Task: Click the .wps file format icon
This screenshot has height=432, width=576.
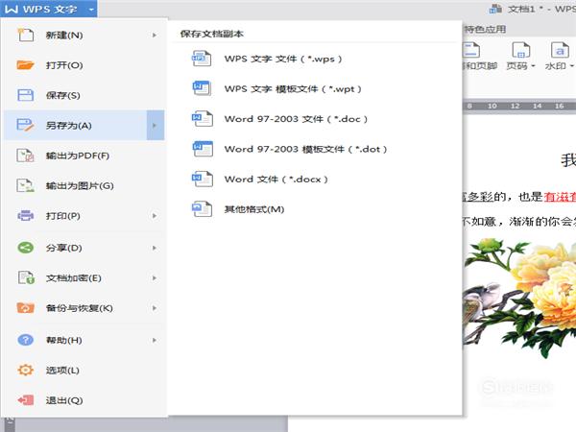Action: [202, 59]
